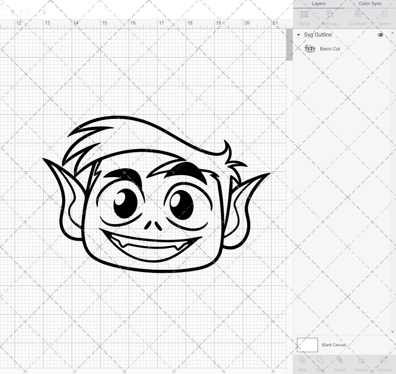The image size is (396, 374).
Task: Collapse the Svg Outline group
Action: click(x=298, y=35)
